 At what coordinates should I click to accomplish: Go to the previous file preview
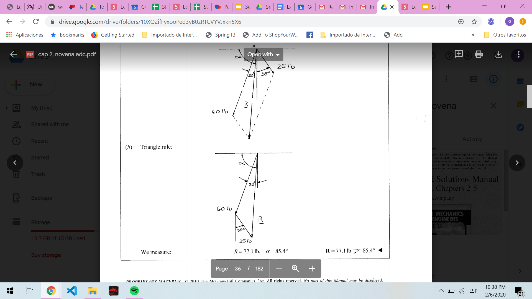tap(15, 163)
